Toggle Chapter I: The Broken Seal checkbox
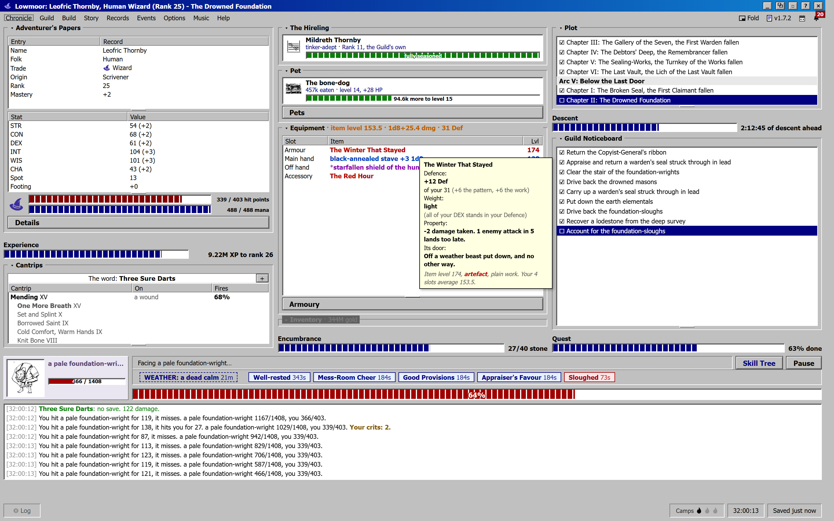The width and height of the screenshot is (834, 521). point(562,90)
